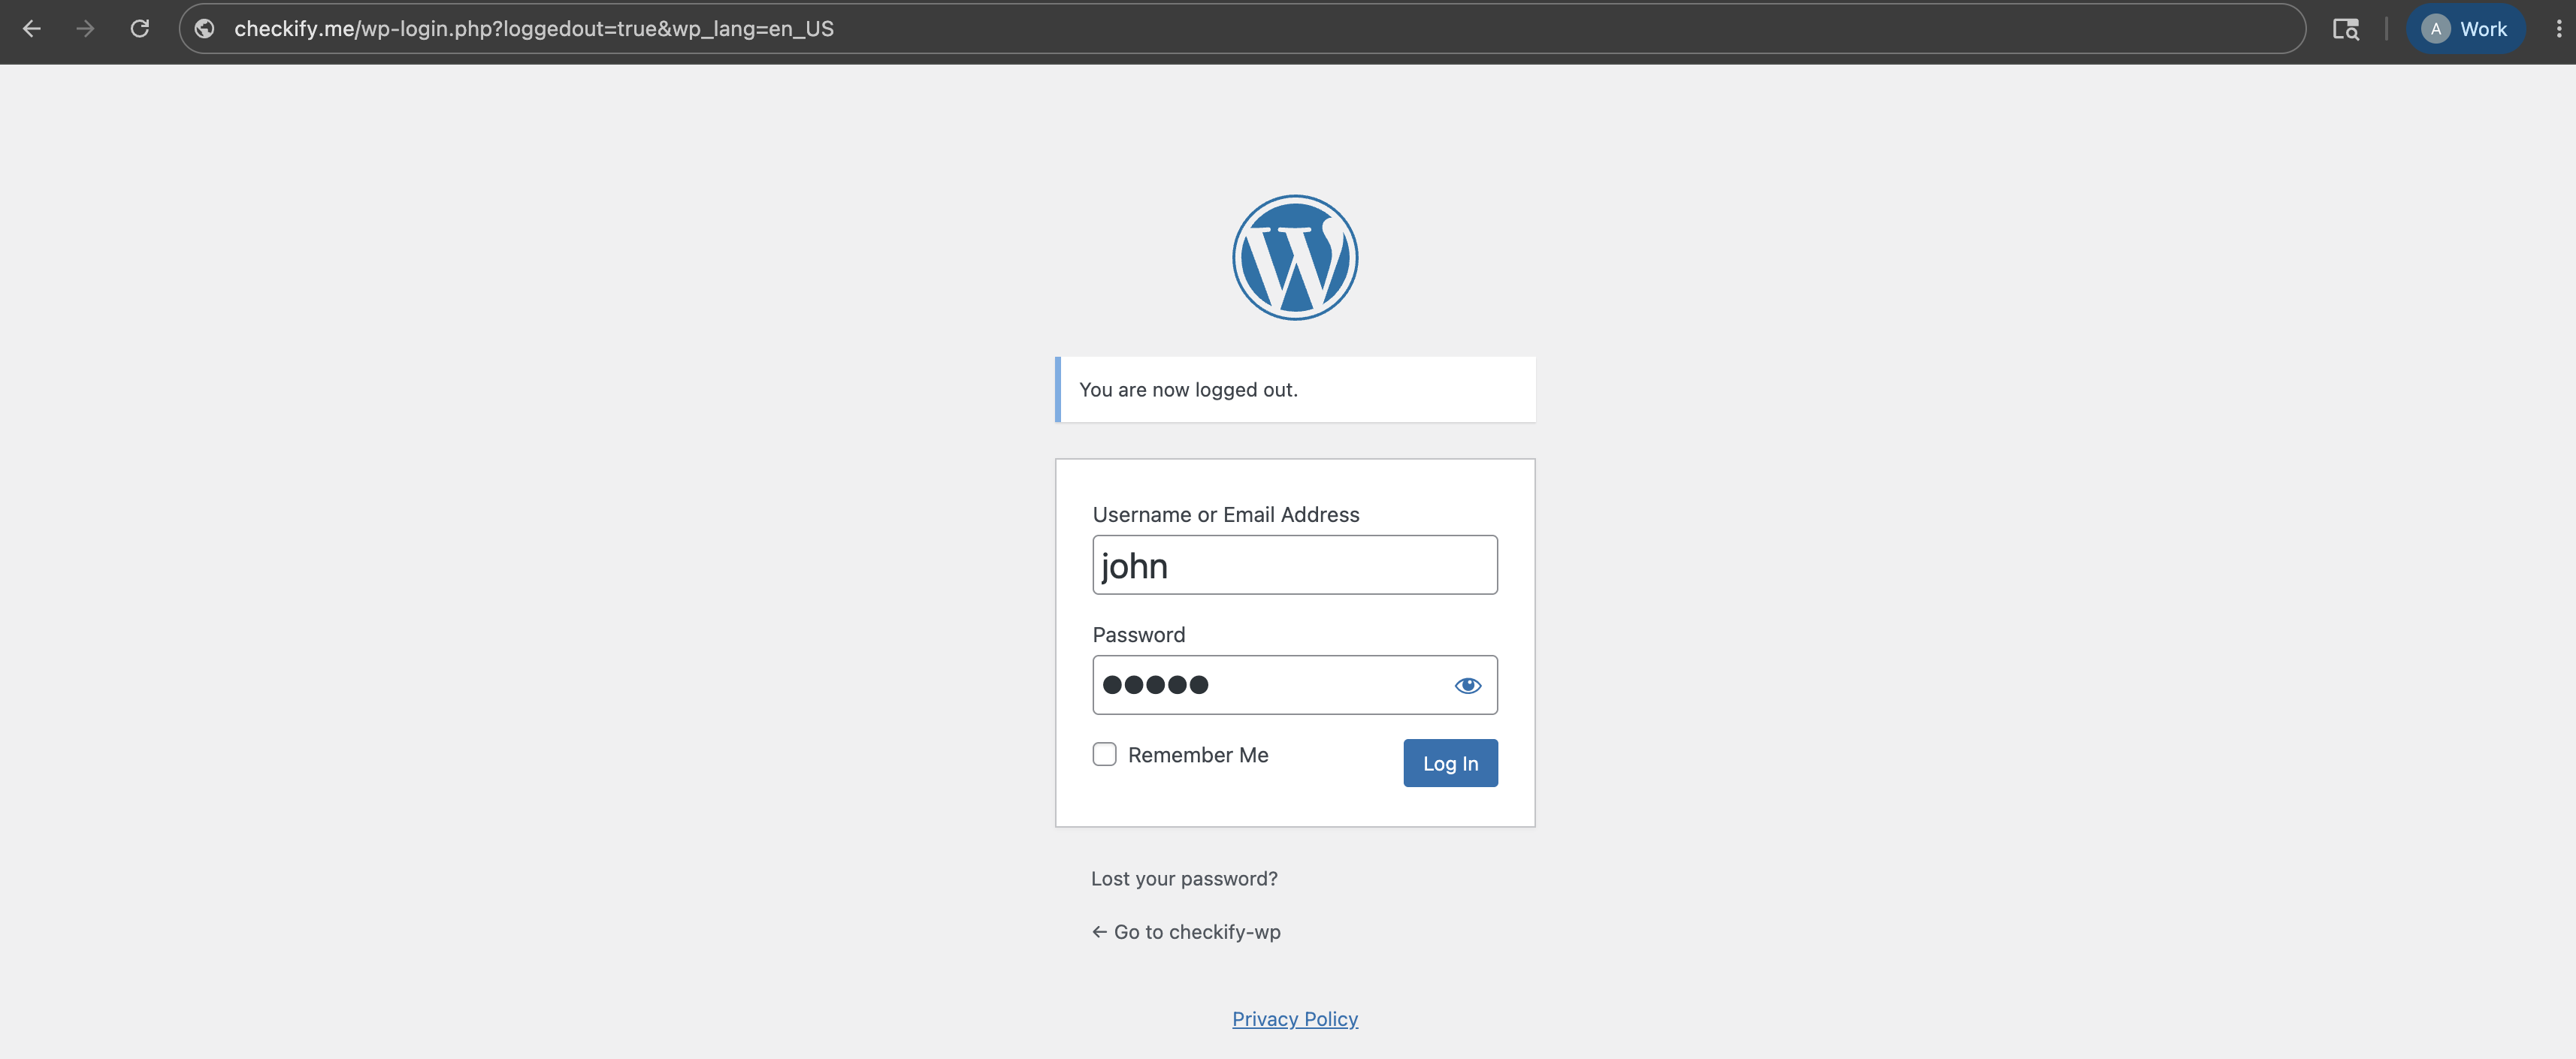Click the WordPress logo
This screenshot has height=1059, width=2576.
point(1295,258)
